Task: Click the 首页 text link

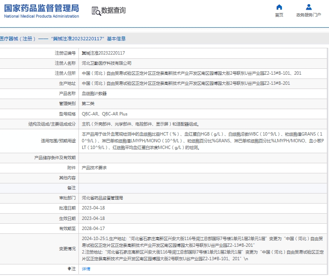Action: (x=279, y=15)
